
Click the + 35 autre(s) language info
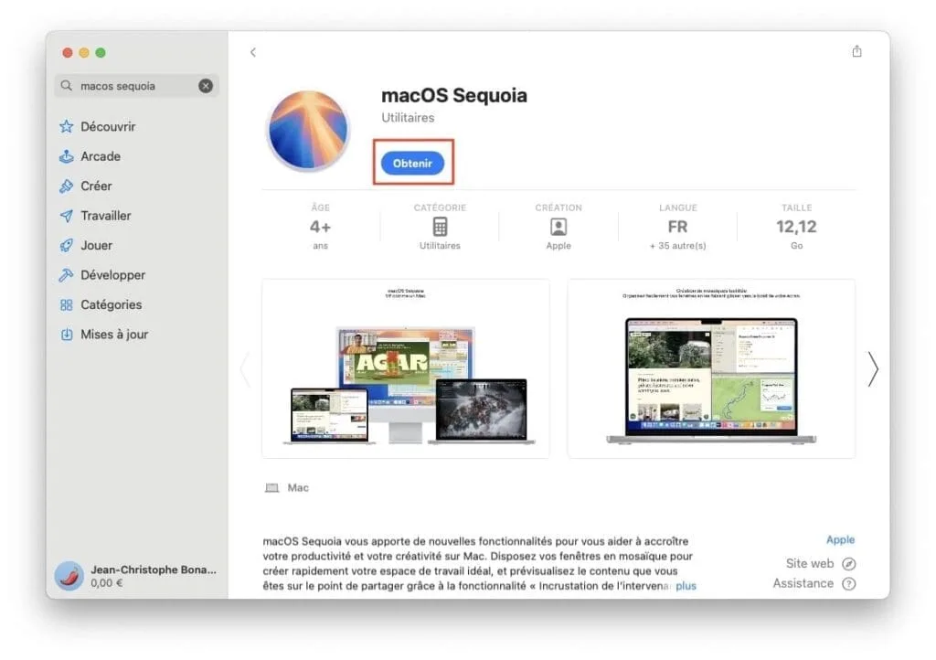[677, 246]
